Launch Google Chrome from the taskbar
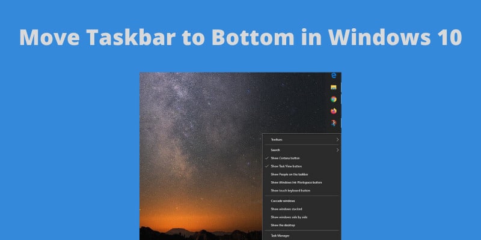The height and width of the screenshot is (240, 481). click(x=334, y=99)
